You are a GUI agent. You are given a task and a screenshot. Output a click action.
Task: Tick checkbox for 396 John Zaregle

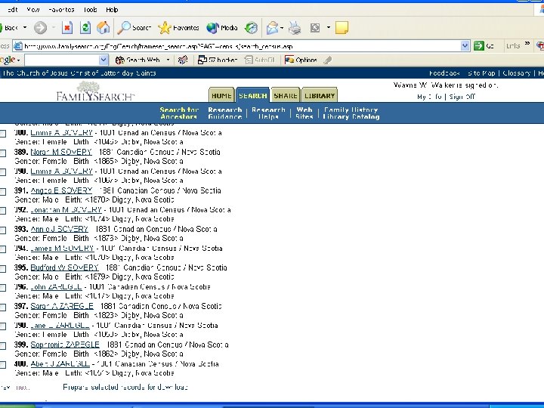tap(3, 288)
